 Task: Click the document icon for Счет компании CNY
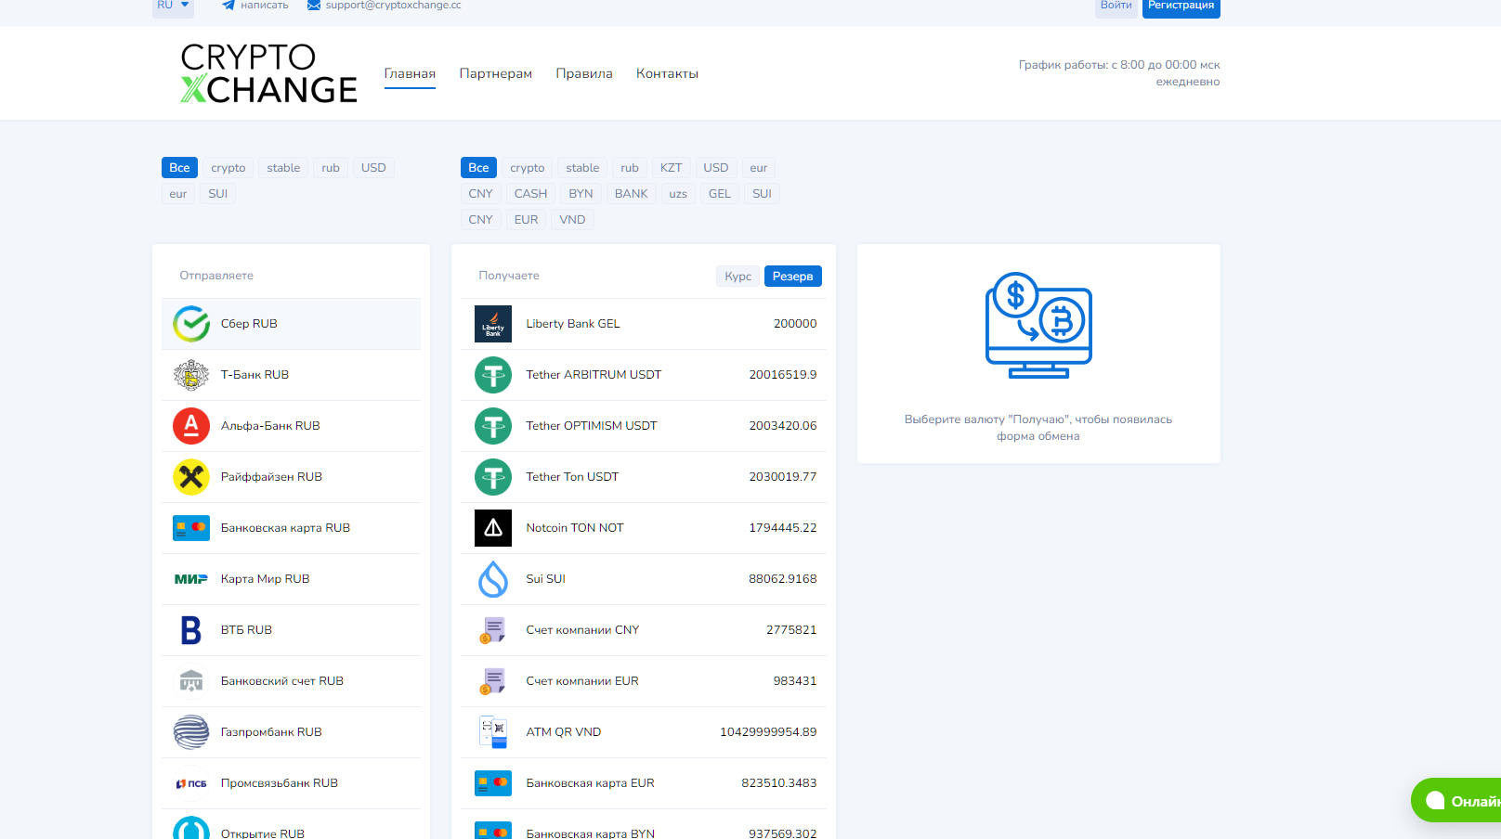tap(493, 630)
